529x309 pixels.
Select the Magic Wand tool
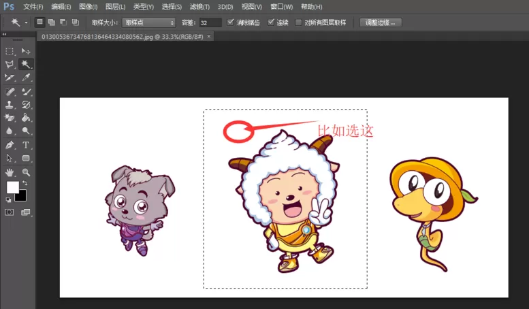point(26,64)
